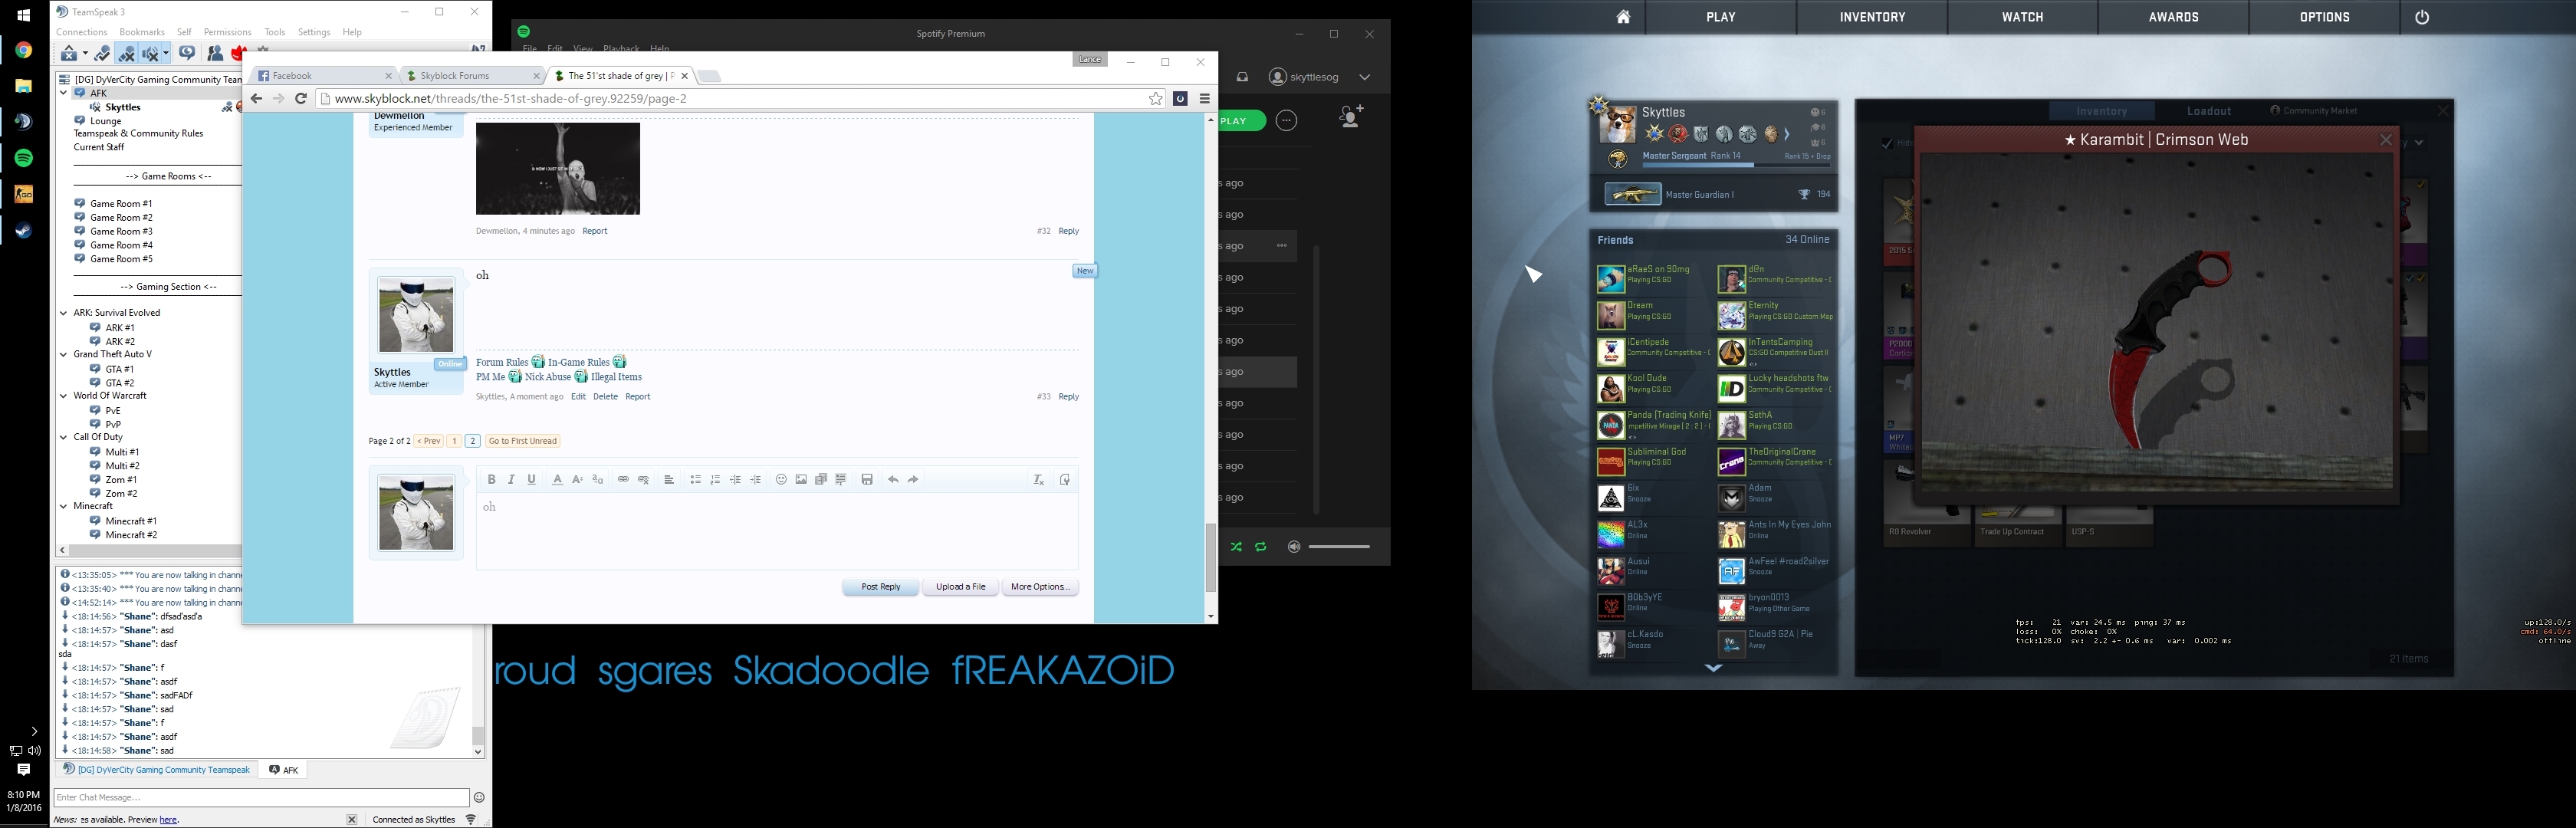Image resolution: width=2576 pixels, height=828 pixels.
Task: Click the CS:GO power quit icon
Action: point(2421,17)
